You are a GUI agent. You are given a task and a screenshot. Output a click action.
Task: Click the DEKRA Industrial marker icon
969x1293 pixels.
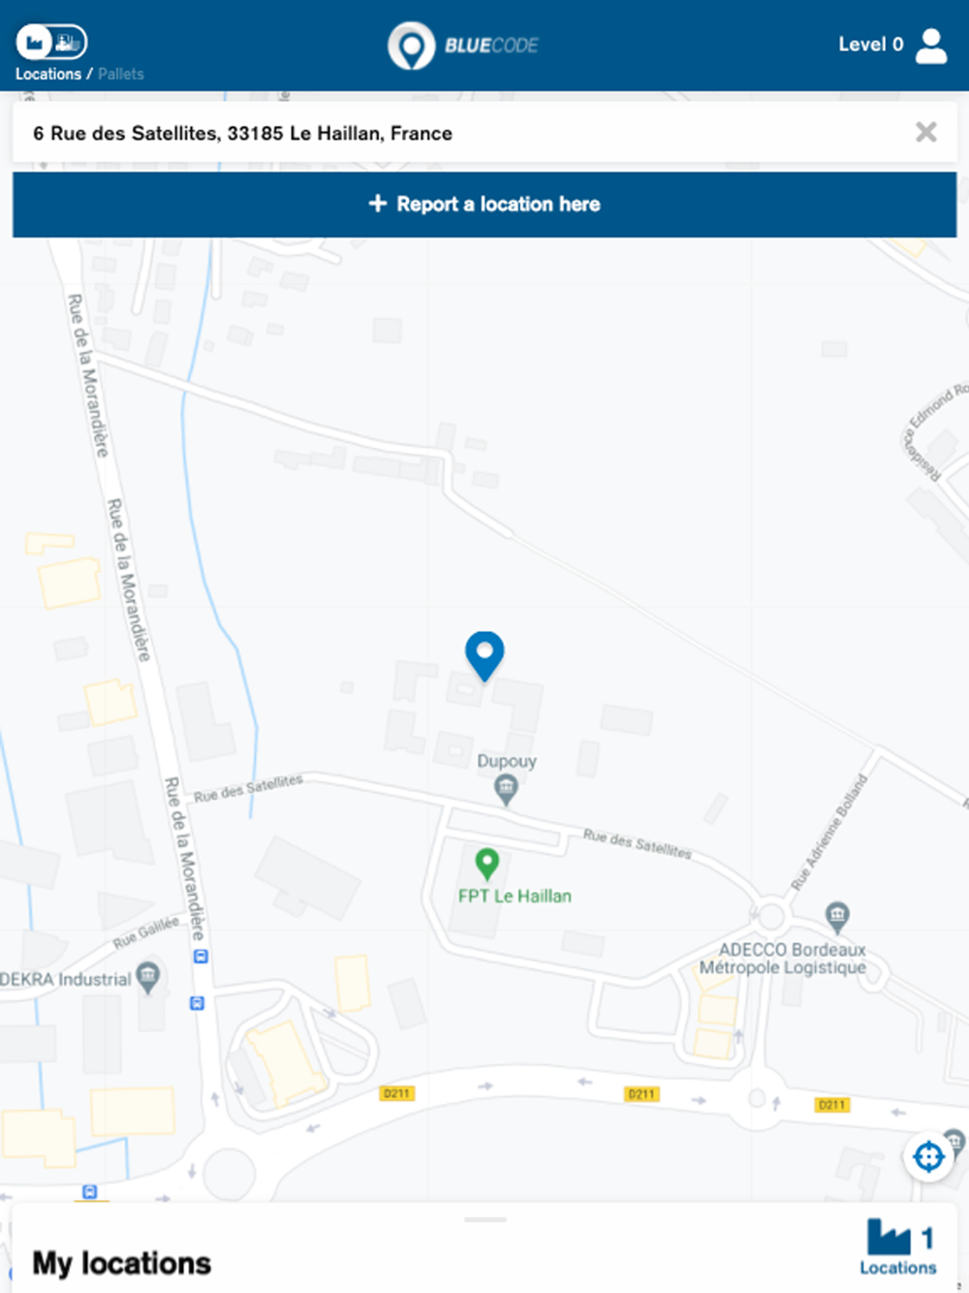tap(147, 977)
